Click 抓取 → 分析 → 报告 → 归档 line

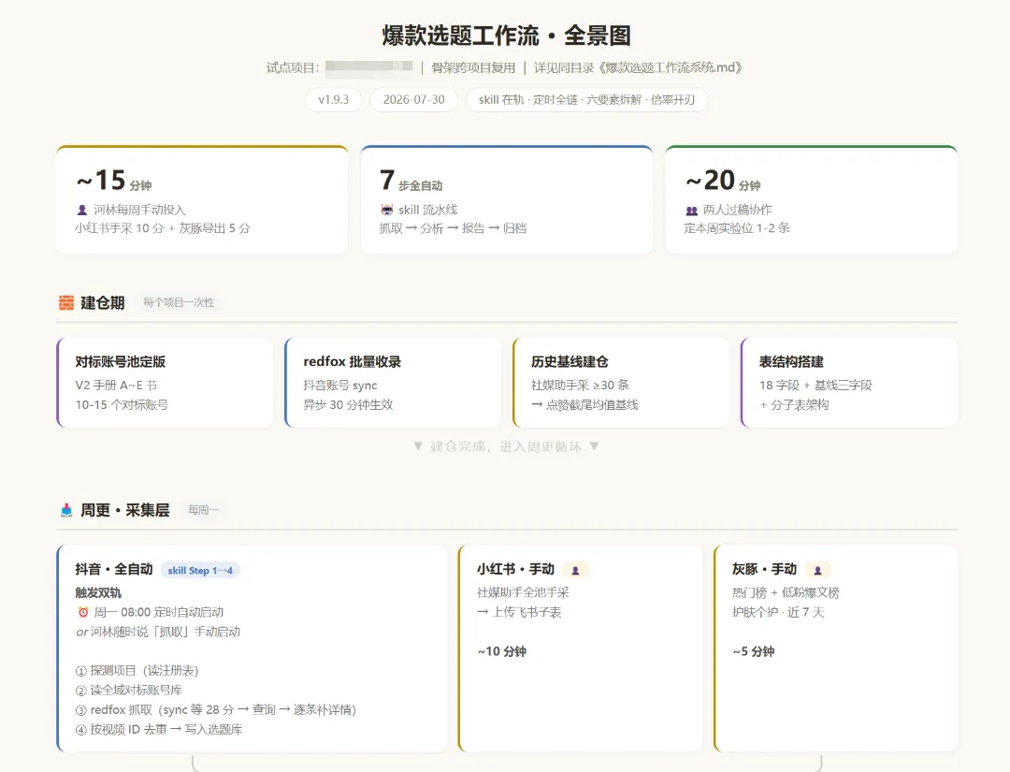[x=453, y=228]
